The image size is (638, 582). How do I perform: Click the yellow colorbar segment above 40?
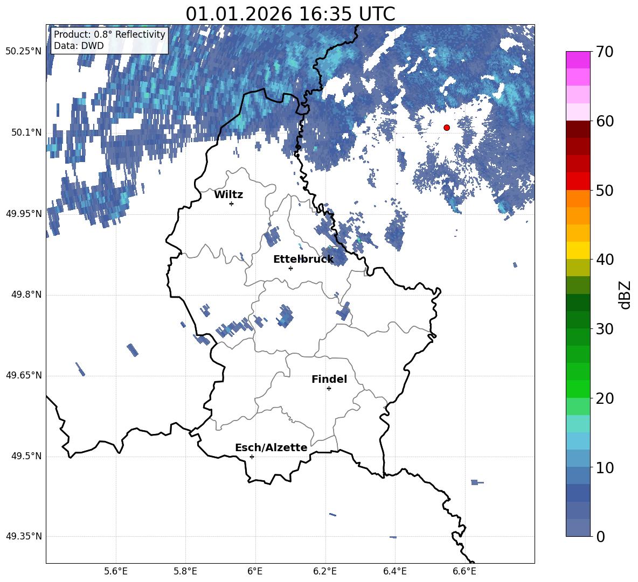coord(578,250)
